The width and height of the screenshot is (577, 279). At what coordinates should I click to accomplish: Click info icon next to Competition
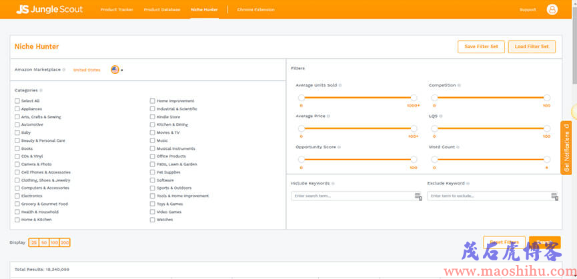point(459,85)
